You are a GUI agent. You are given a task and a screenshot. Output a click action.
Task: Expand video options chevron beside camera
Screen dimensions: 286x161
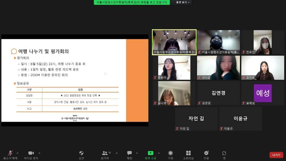click(x=39, y=153)
